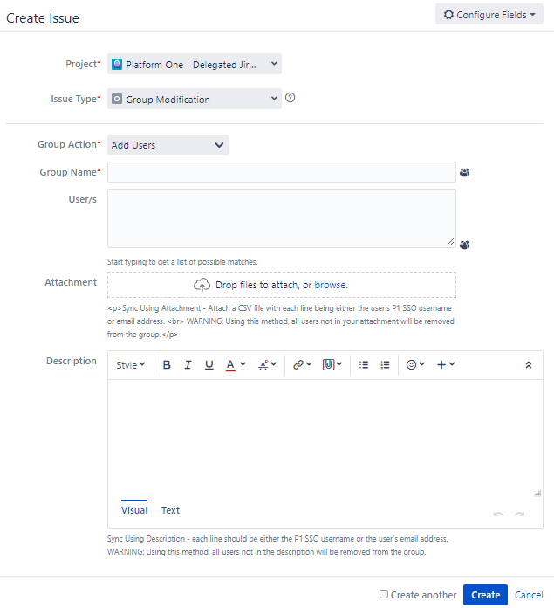Click the cloud upload icon
The height and width of the screenshot is (608, 554).
(202, 285)
